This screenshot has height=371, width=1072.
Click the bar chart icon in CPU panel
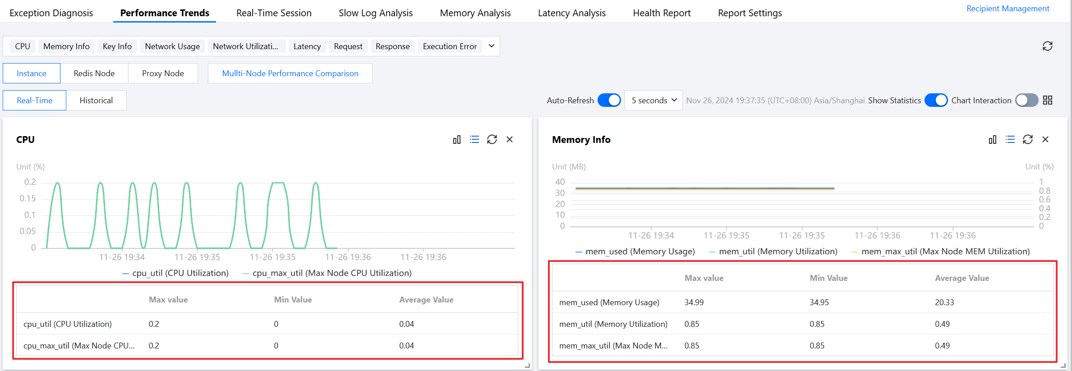click(x=457, y=140)
